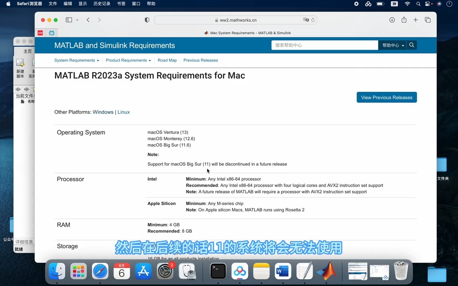458x286 pixels.
Task: Switch to the red pinned tab
Action: point(40,33)
